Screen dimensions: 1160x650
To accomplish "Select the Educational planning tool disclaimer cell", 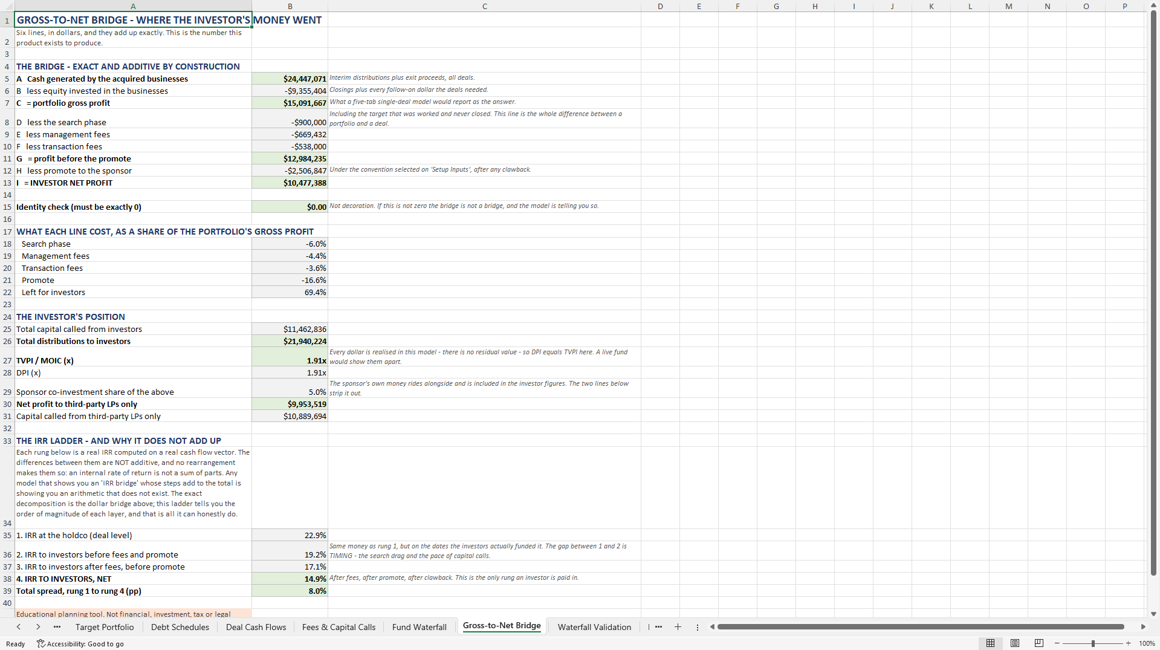I will 133,614.
